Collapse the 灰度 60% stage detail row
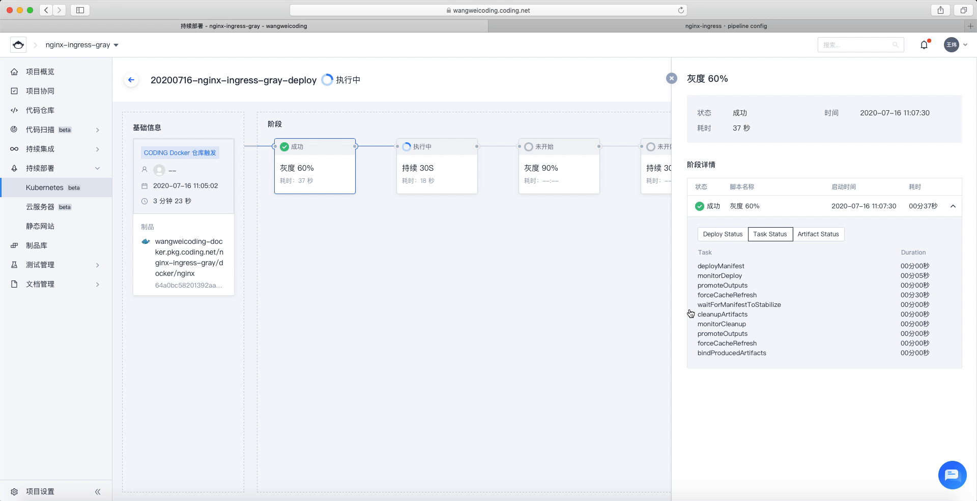 click(x=953, y=206)
